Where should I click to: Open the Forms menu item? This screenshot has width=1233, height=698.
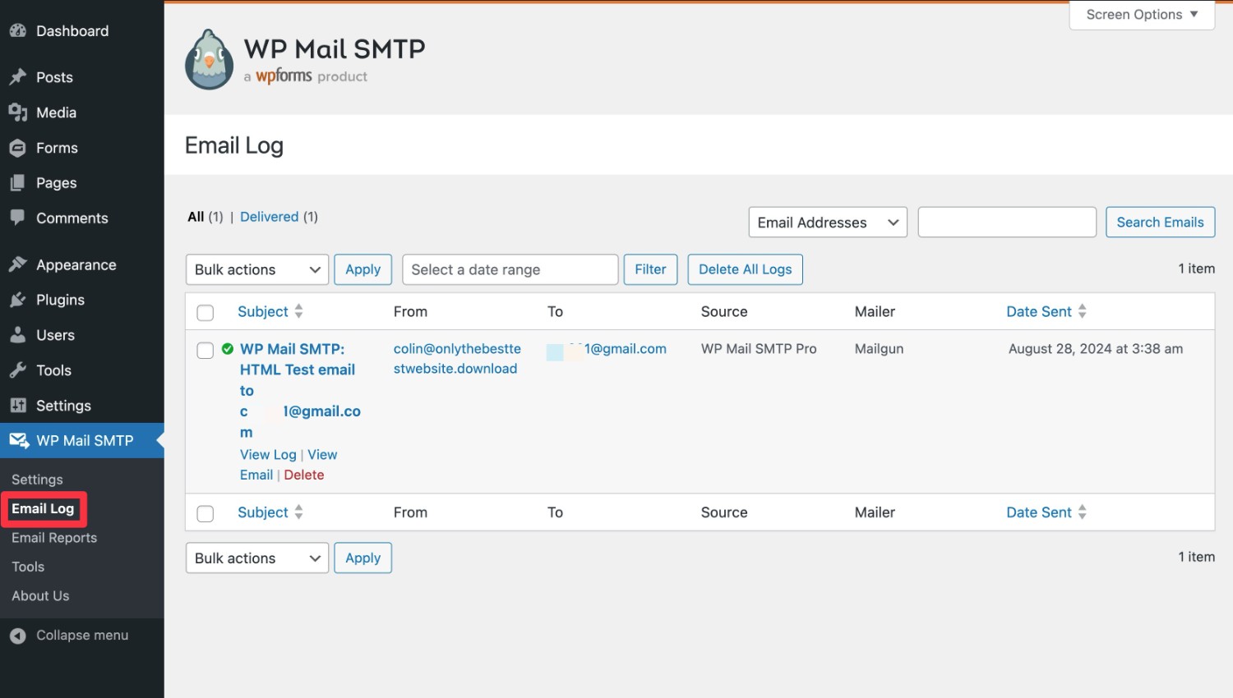(x=57, y=148)
